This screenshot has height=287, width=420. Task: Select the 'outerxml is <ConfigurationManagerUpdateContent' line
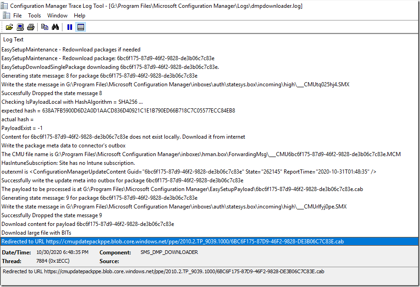click(210, 172)
